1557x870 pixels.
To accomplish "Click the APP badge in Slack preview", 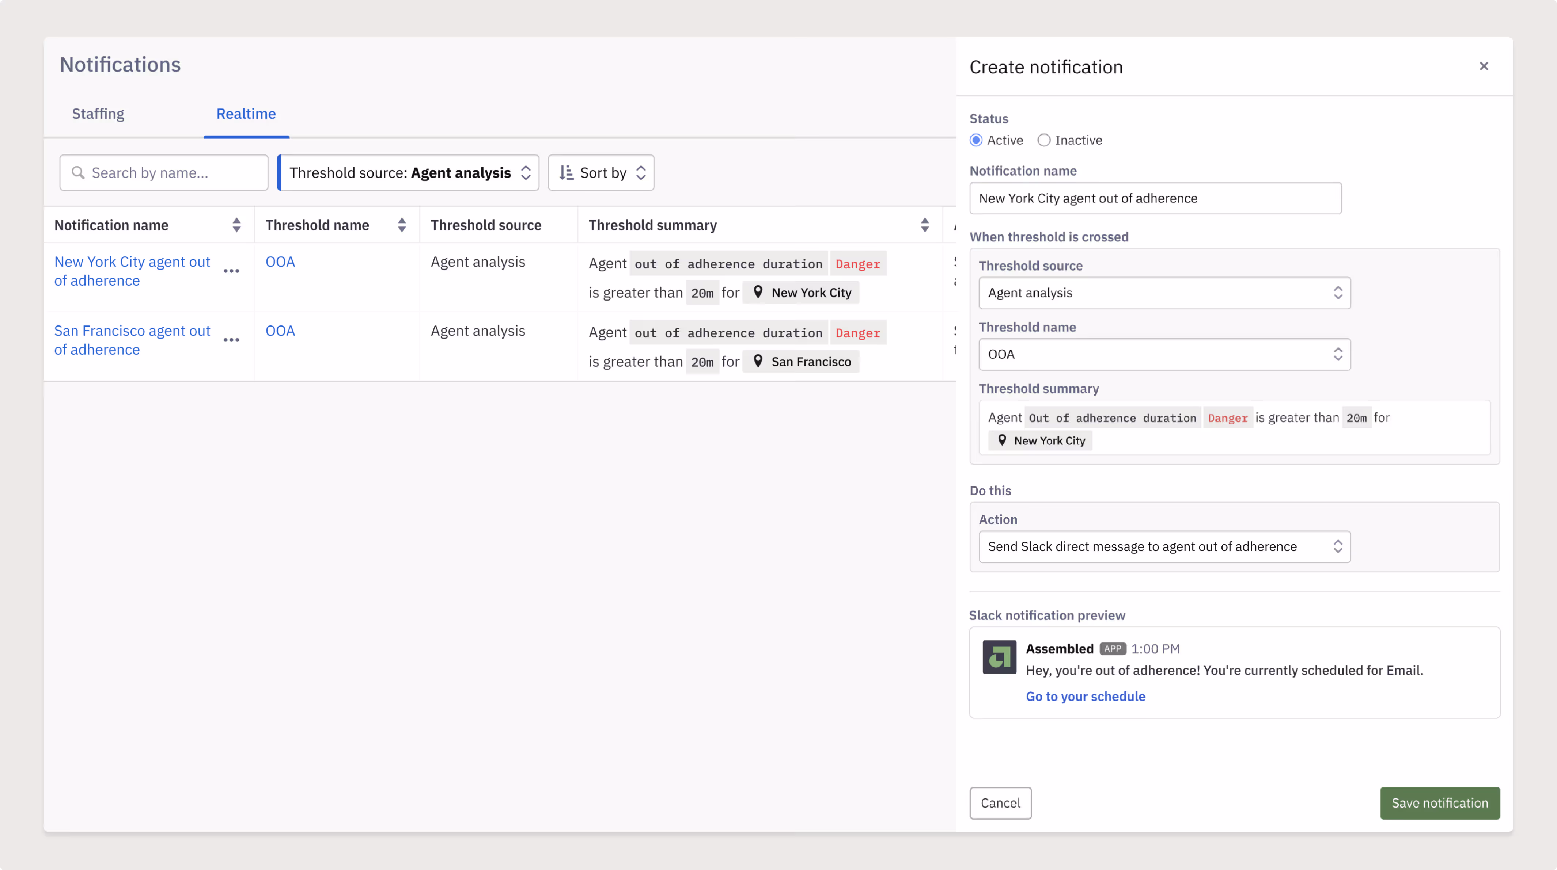I will [x=1112, y=649].
